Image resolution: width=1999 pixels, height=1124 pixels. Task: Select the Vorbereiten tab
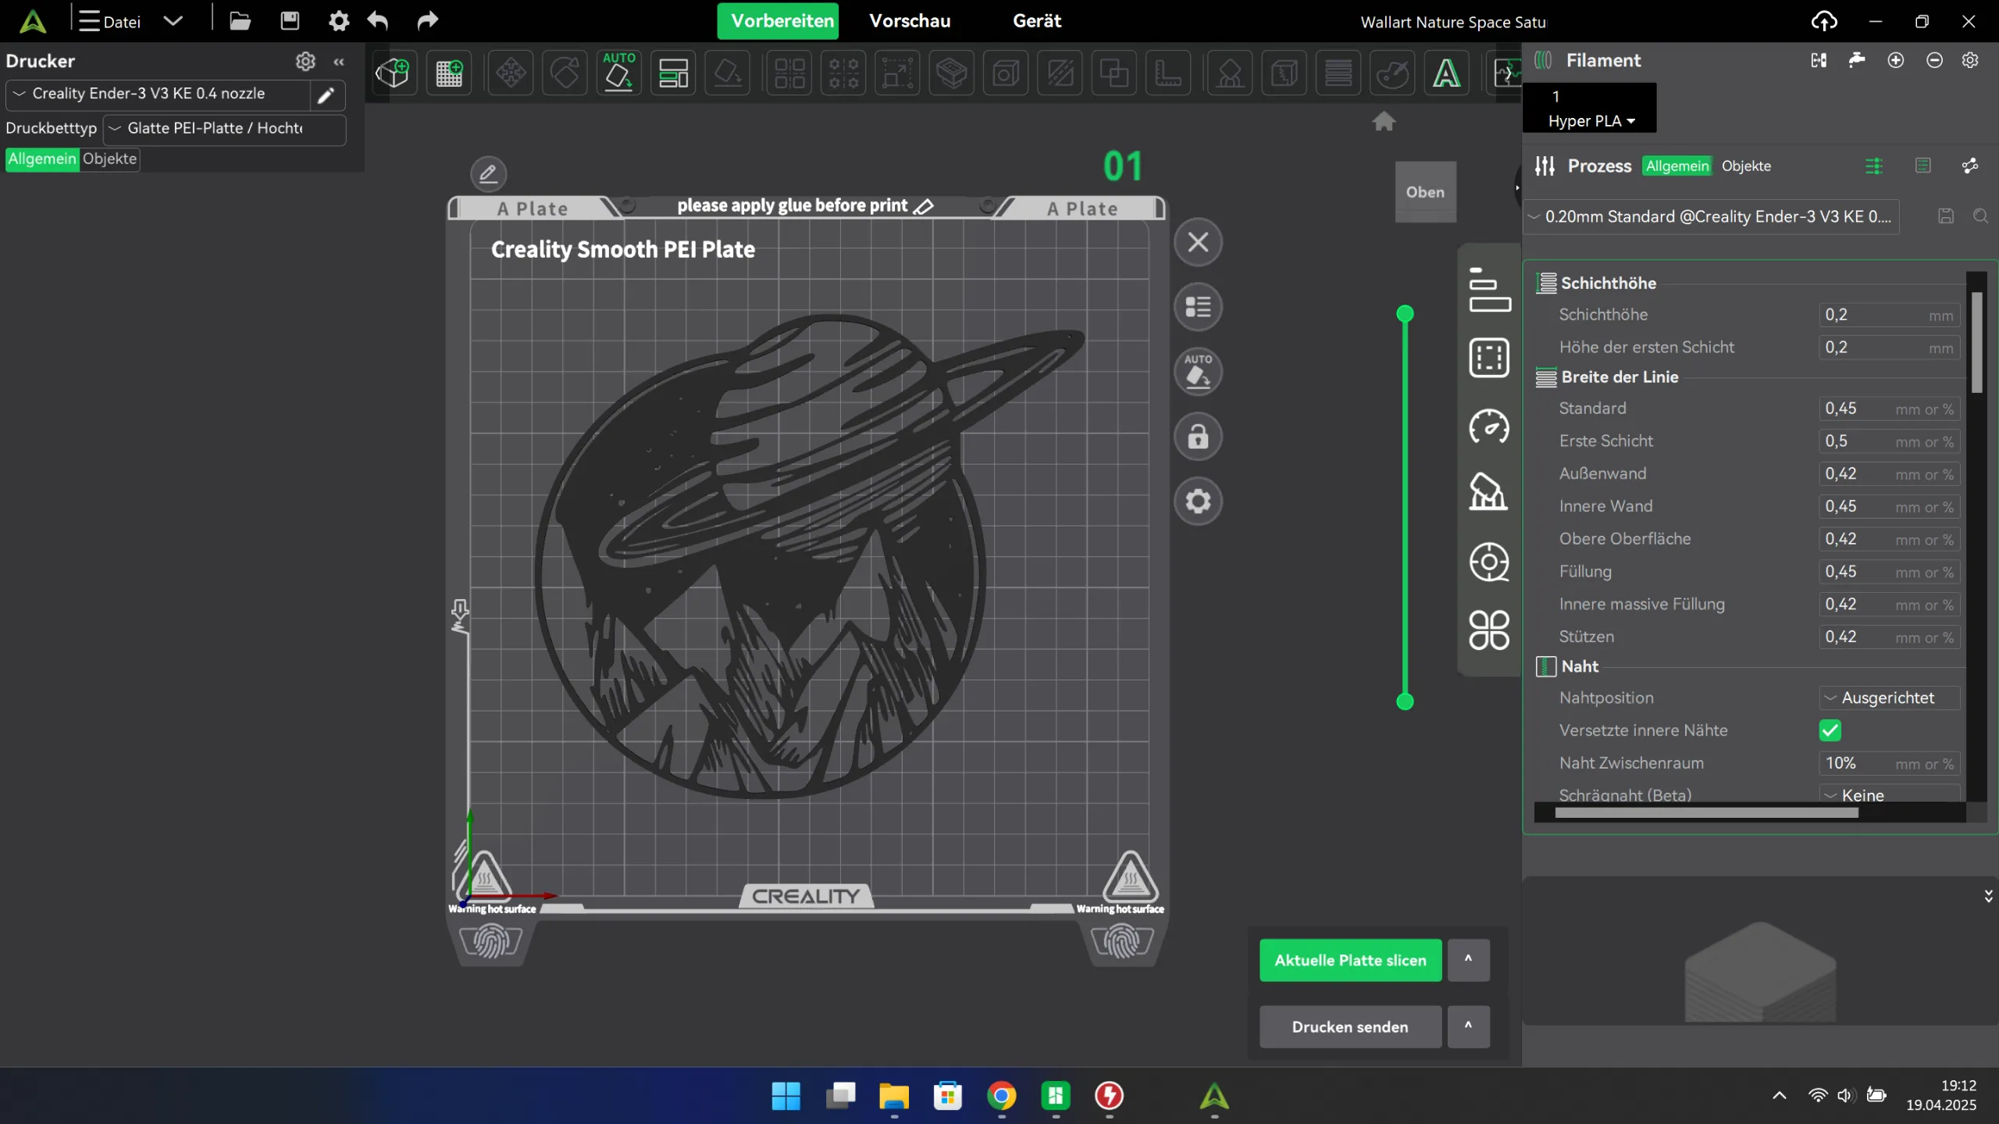click(x=779, y=21)
